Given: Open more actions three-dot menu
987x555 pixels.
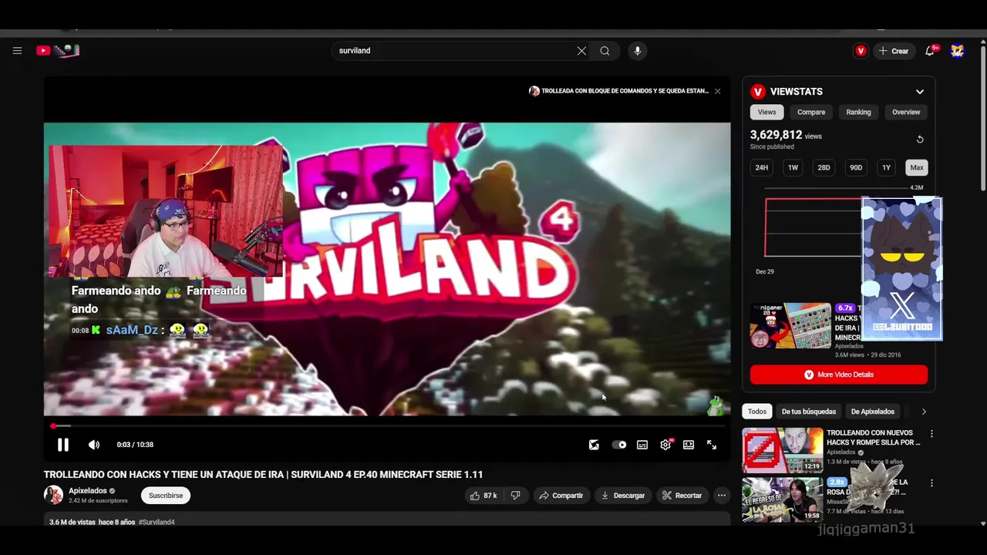Looking at the screenshot, I should click(x=722, y=496).
